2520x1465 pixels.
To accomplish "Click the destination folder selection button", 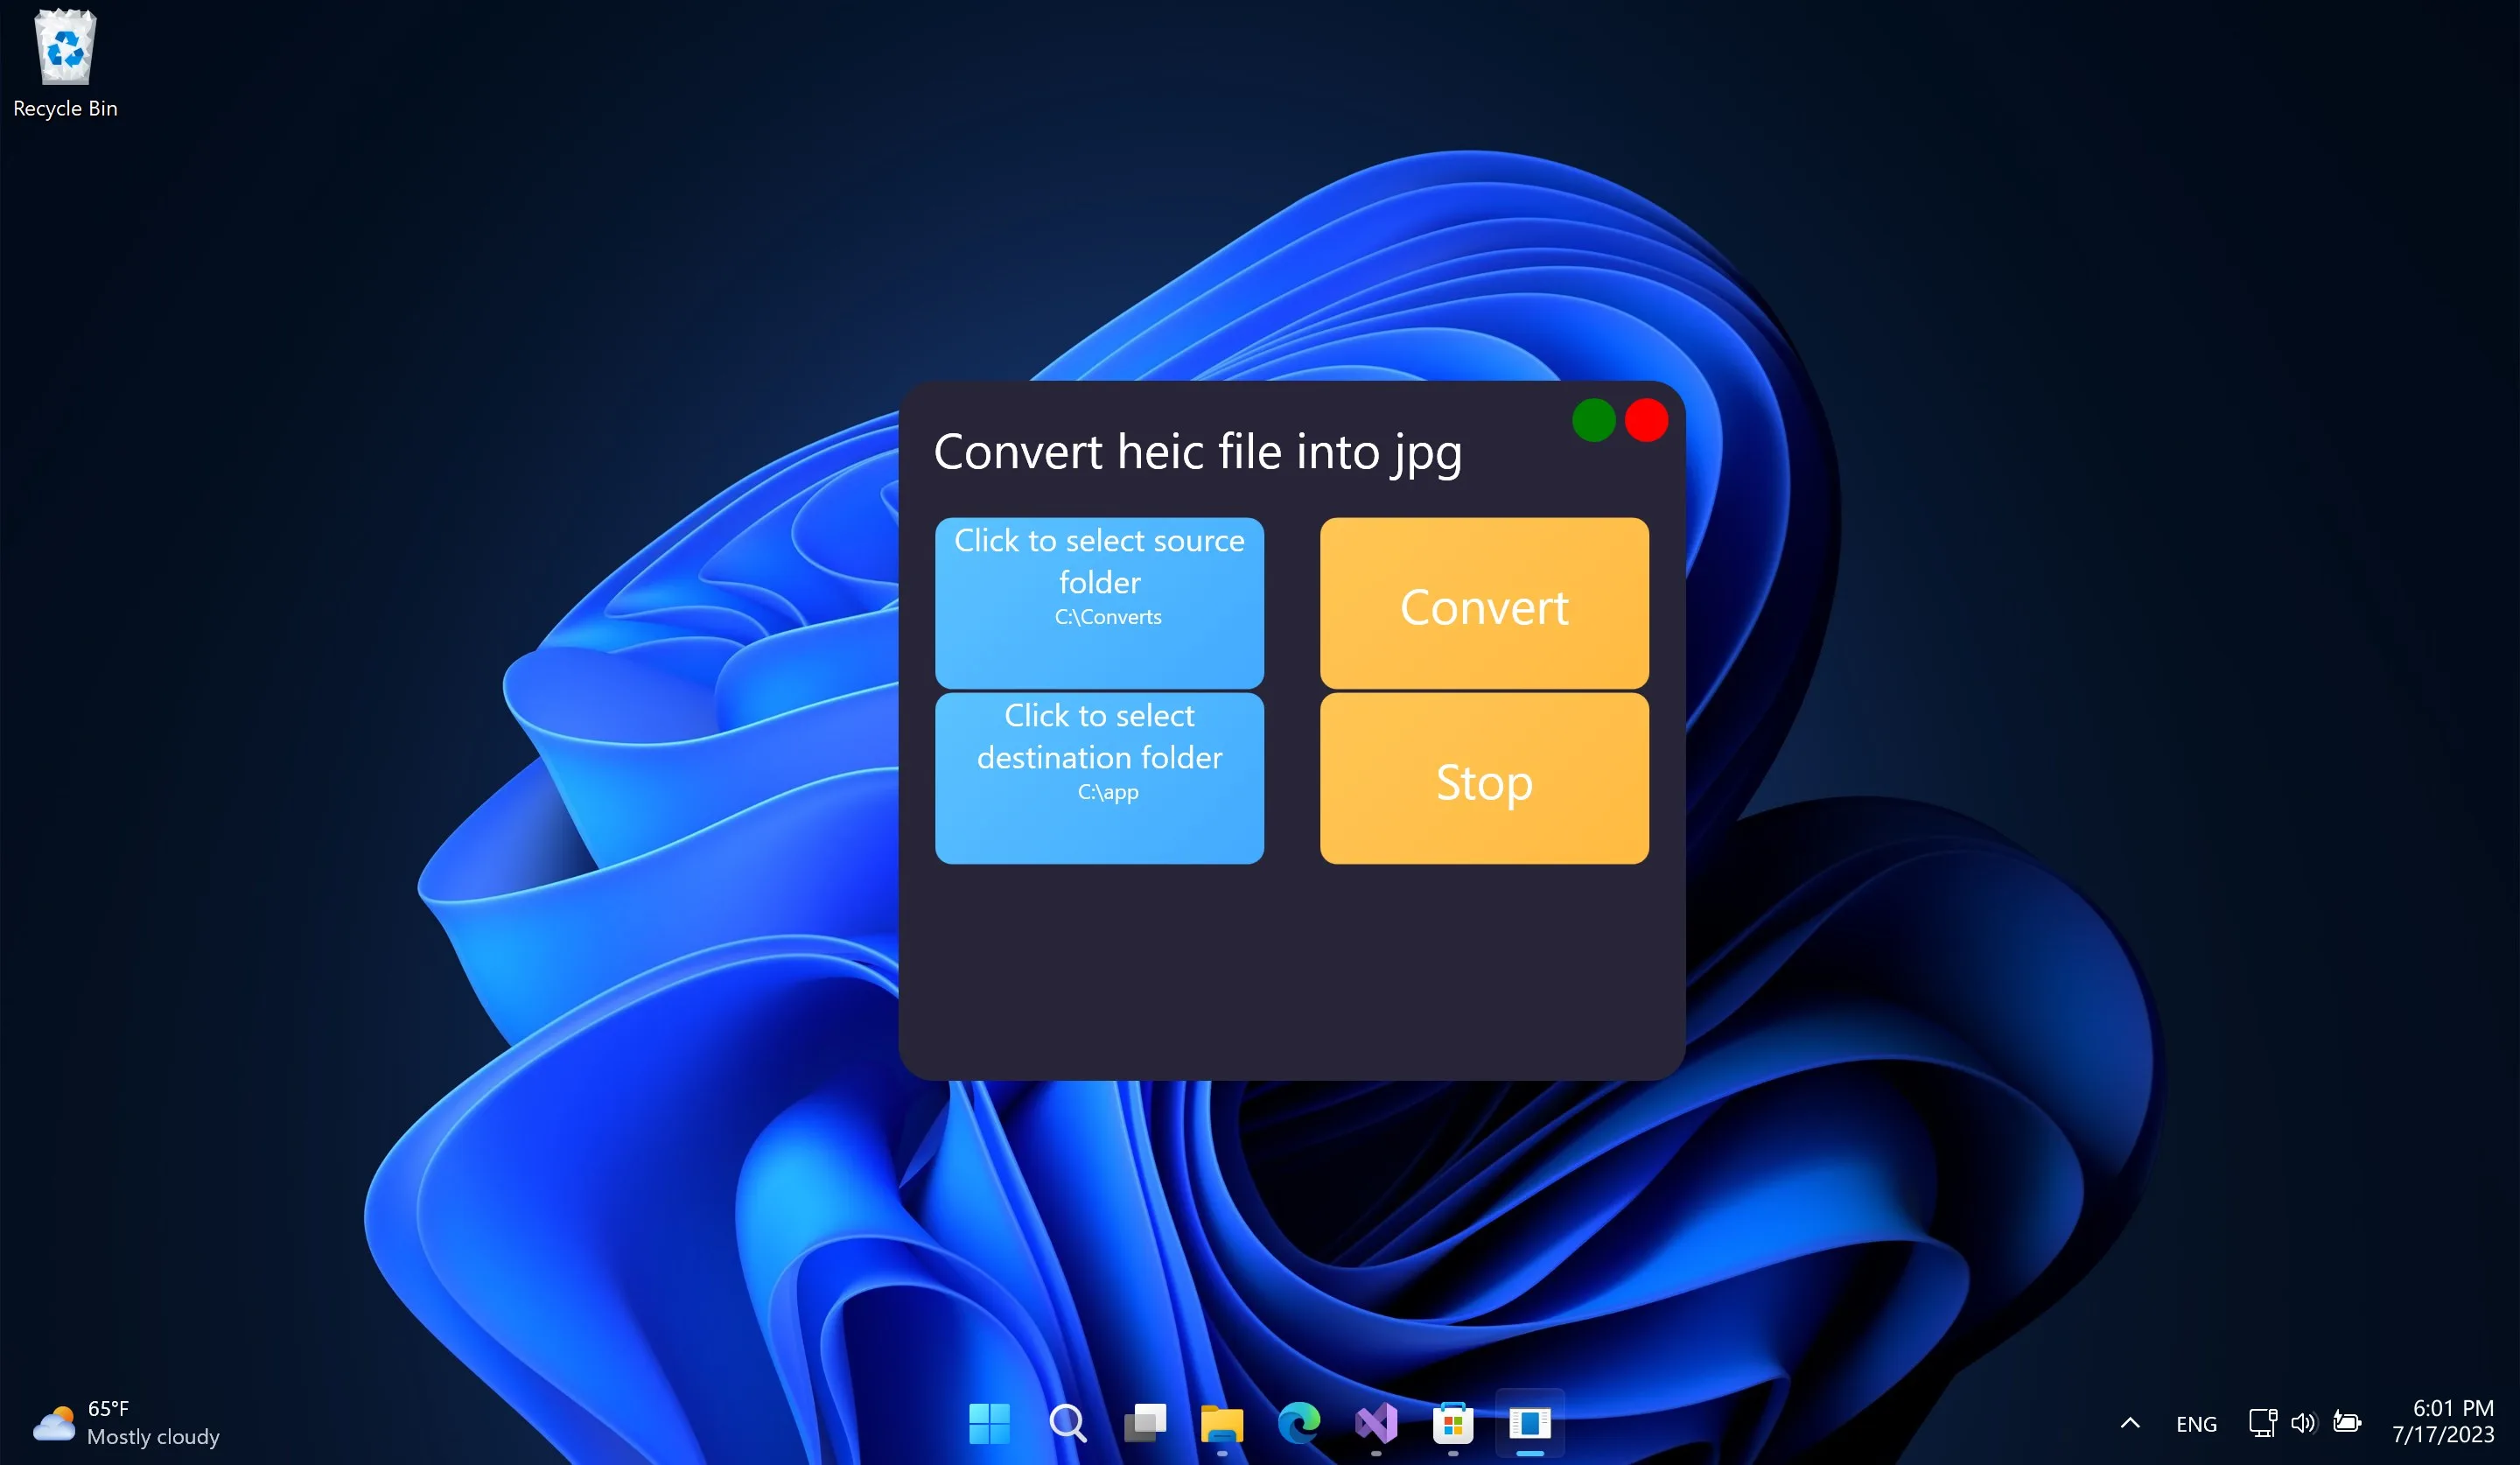I will coord(1099,778).
